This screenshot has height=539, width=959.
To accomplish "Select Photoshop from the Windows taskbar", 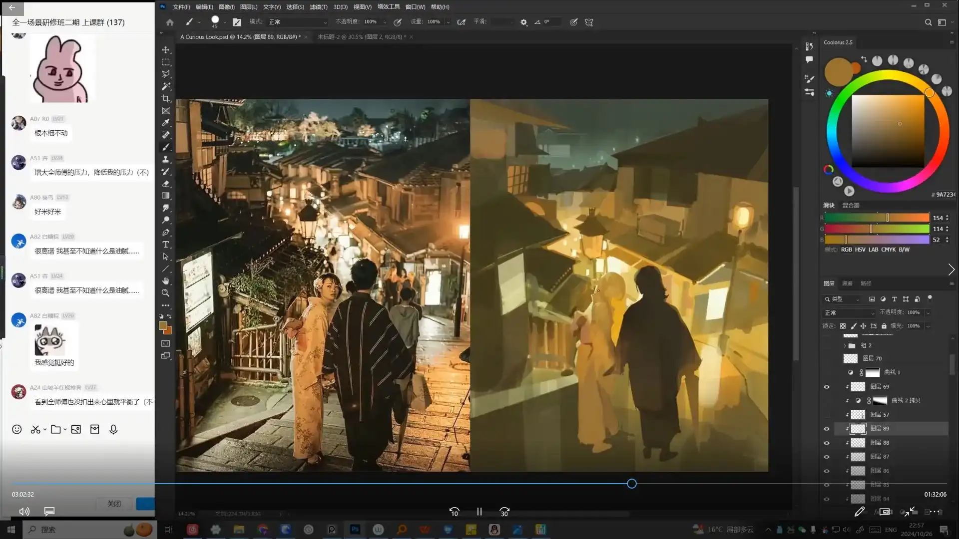I will coord(355,530).
